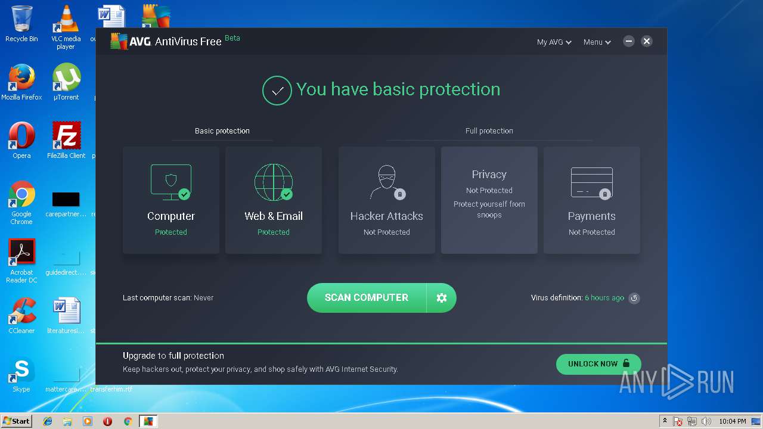Open scan settings gear icon

pos(442,298)
